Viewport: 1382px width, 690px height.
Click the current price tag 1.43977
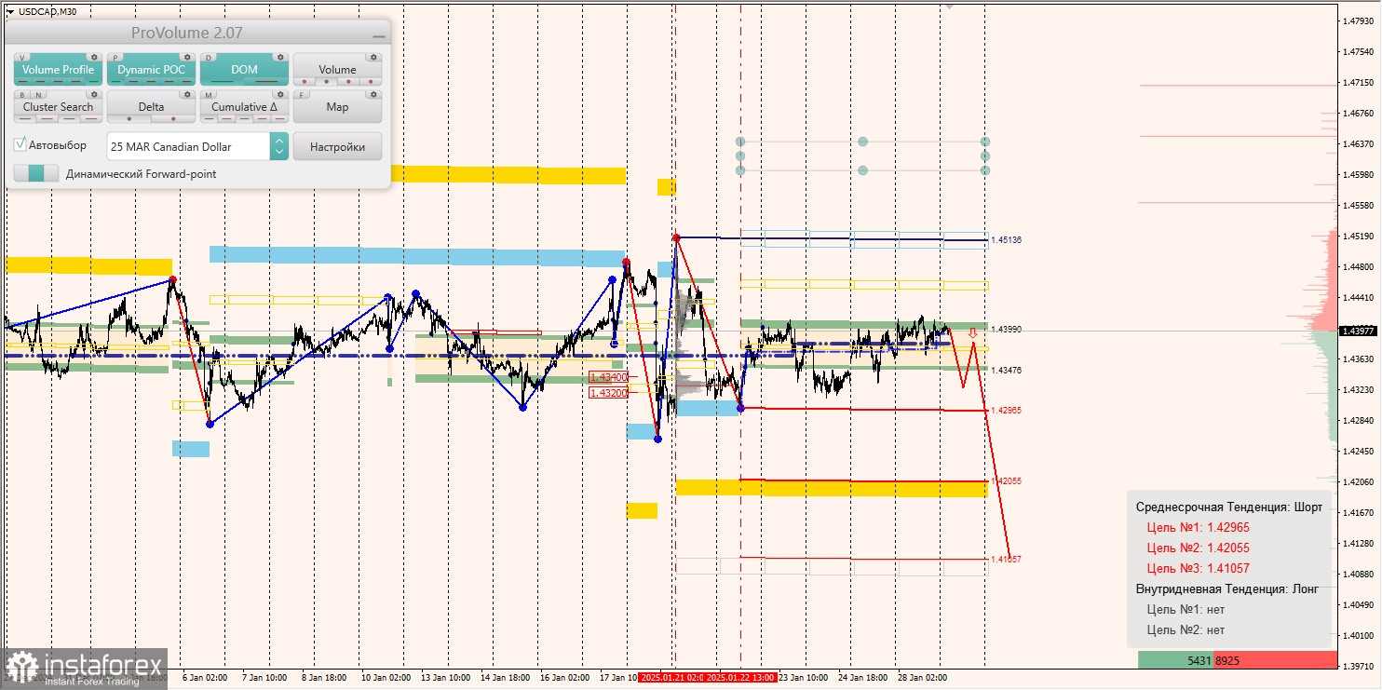tap(1359, 331)
